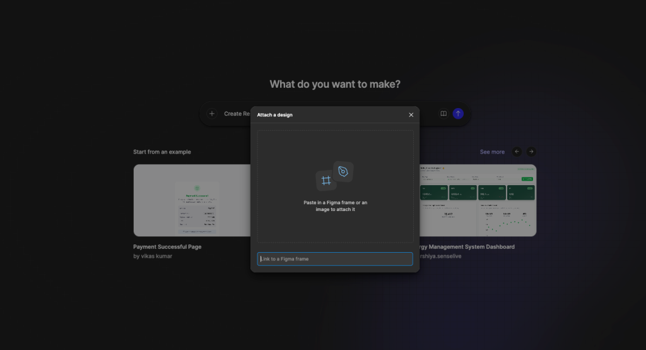Screen dimensions: 646x350
Task: Click author name vikas kumar
Action: tap(156, 256)
